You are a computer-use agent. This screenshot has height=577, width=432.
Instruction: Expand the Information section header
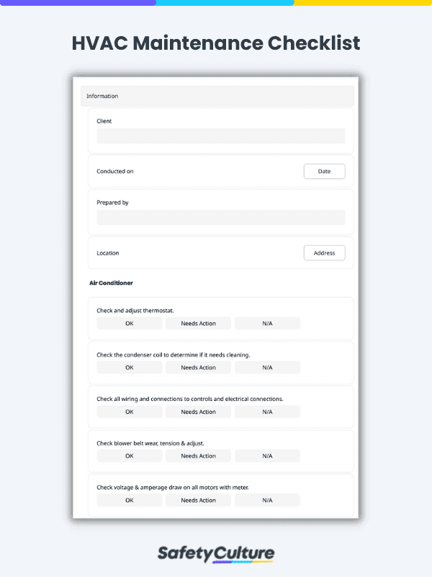click(x=217, y=96)
